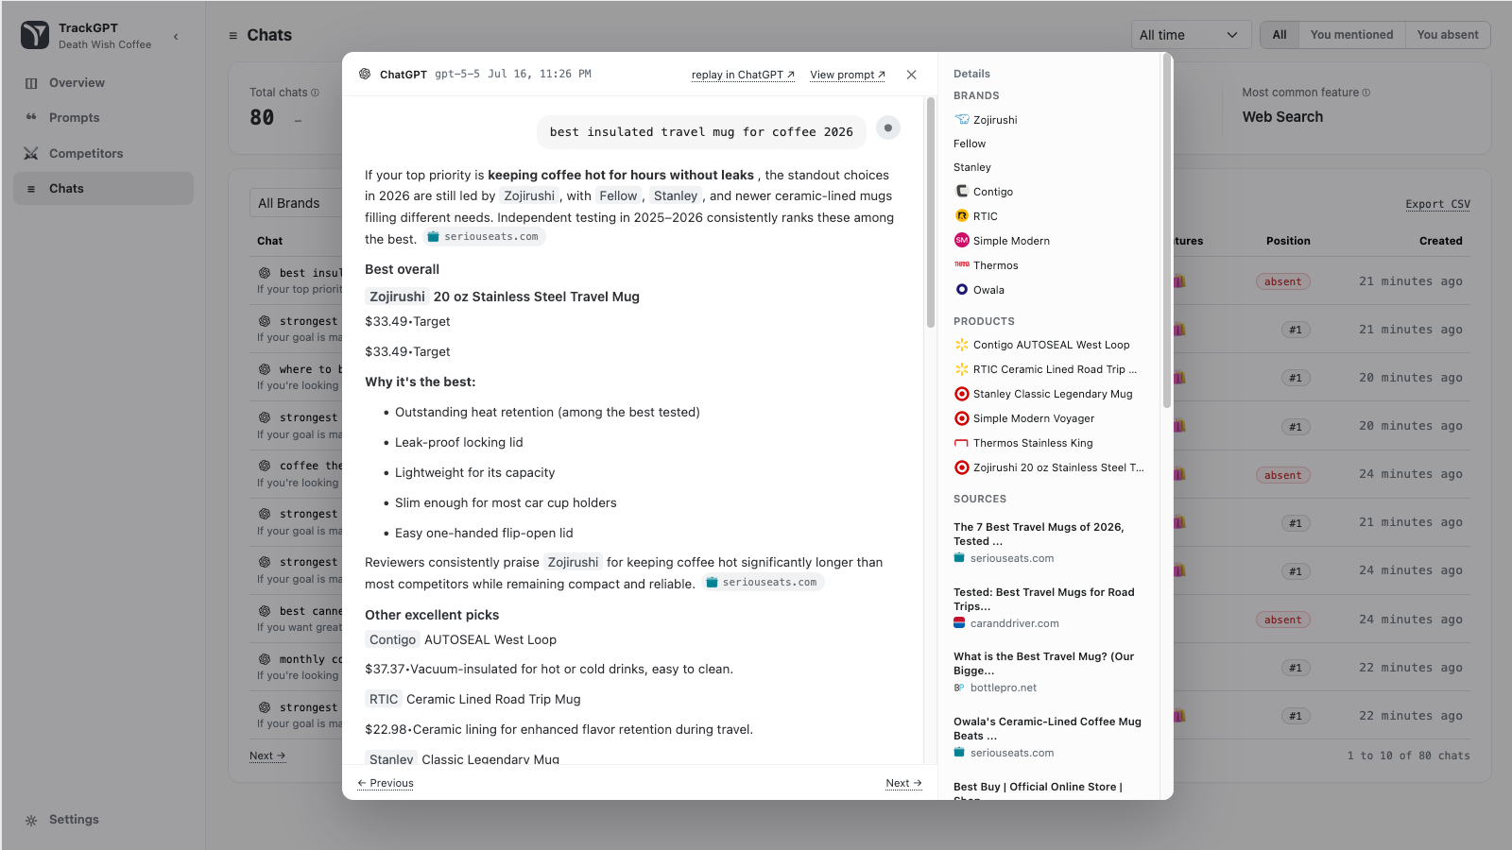The width and height of the screenshot is (1512, 850).
Task: Click the Target icon beside Simple Modern Voyager
Action: tap(962, 418)
